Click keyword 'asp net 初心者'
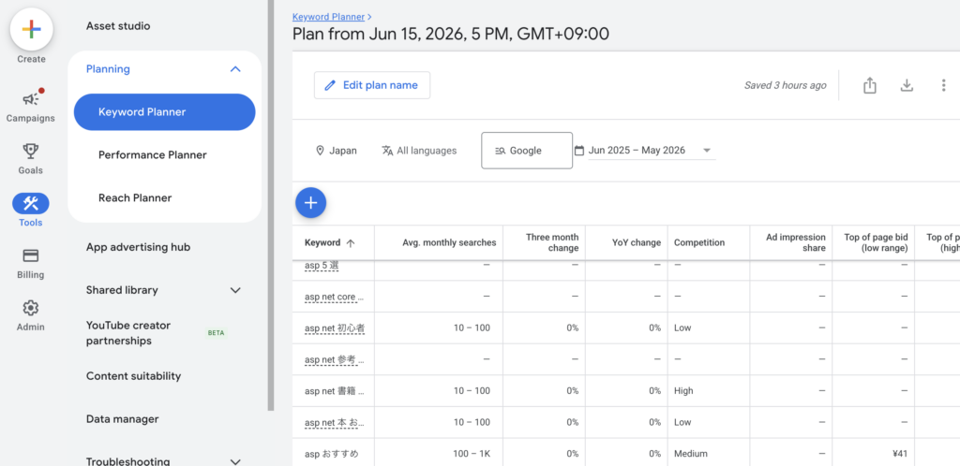 click(x=335, y=328)
